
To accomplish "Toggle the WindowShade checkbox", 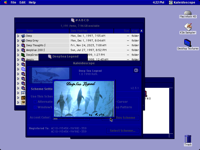I will pos(35,107).
